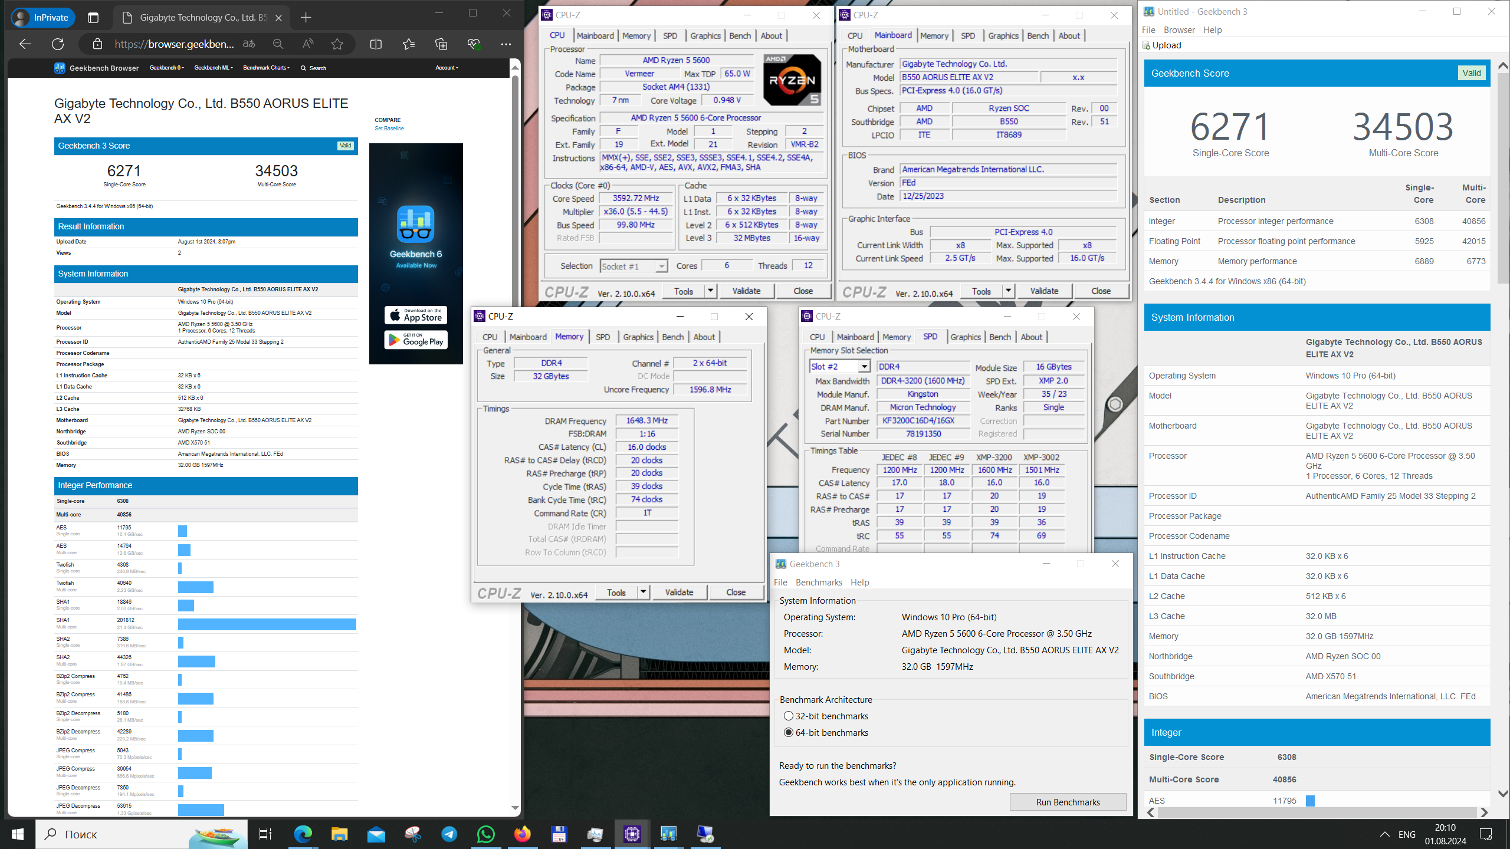
Task: Open Benchmarks menu in Geekbench 3 dialog
Action: tap(819, 582)
